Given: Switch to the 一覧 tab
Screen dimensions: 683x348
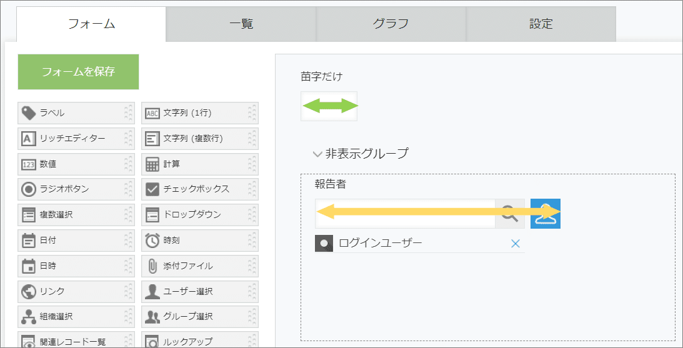Looking at the screenshot, I should pos(241,24).
